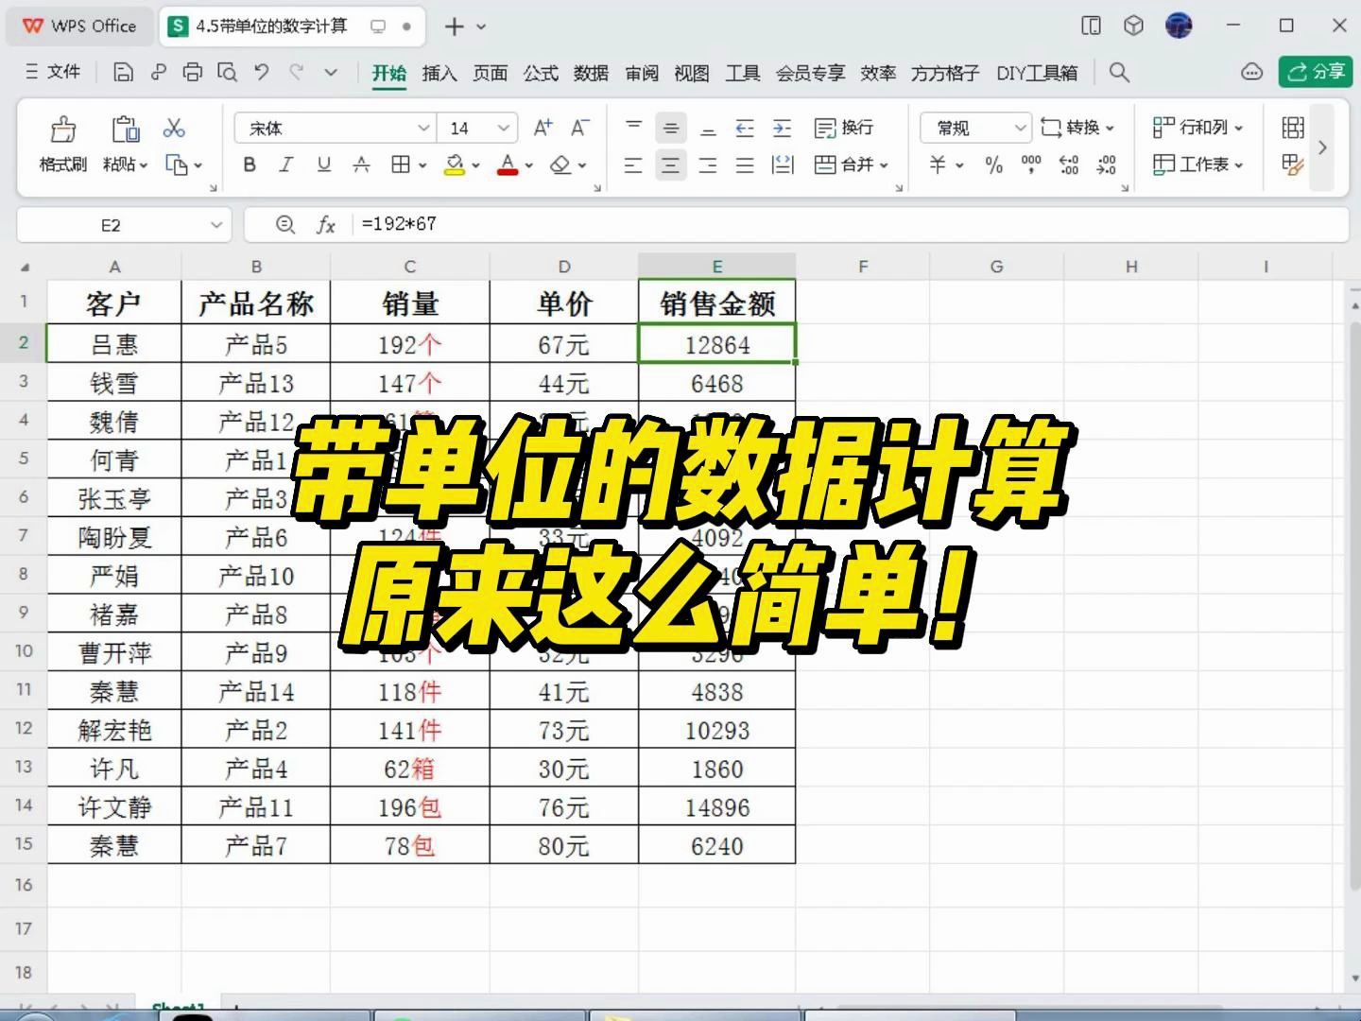The width and height of the screenshot is (1361, 1021).
Task: Click the Search magnifier icon in the menu bar
Action: click(x=1119, y=72)
